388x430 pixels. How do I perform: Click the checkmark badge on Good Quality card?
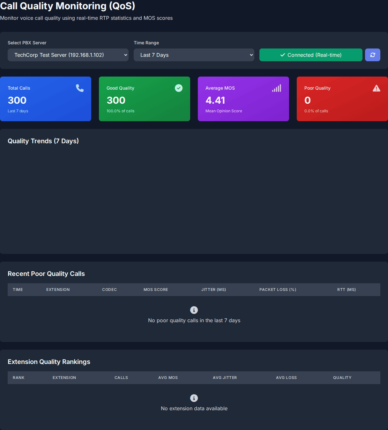(179, 88)
